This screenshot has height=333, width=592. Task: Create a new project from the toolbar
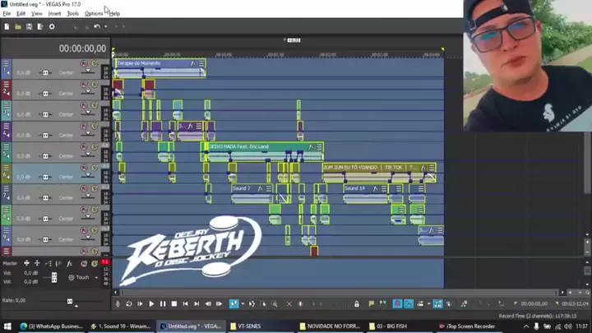(x=7, y=27)
